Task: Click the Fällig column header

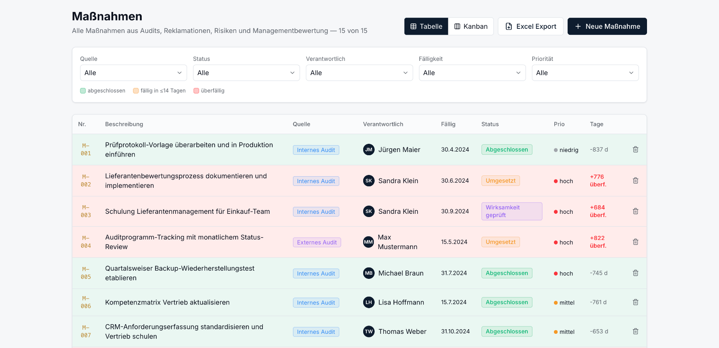Action: tap(448, 124)
